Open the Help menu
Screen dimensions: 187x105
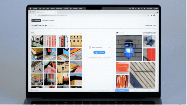(81, 8)
